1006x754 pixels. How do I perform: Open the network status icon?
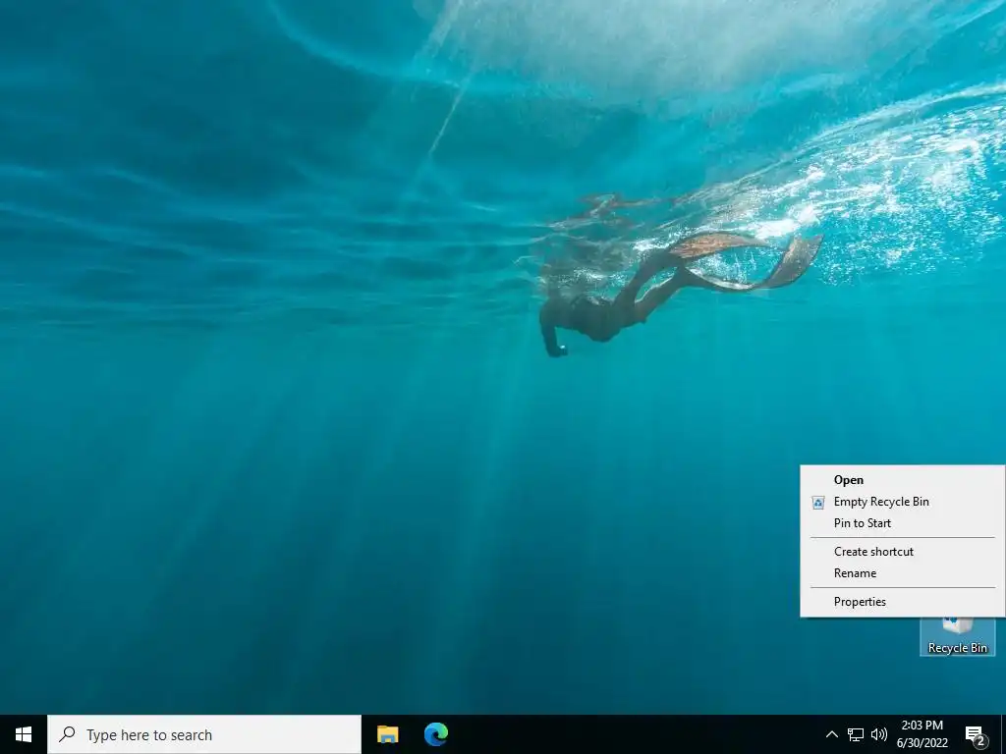coord(856,734)
